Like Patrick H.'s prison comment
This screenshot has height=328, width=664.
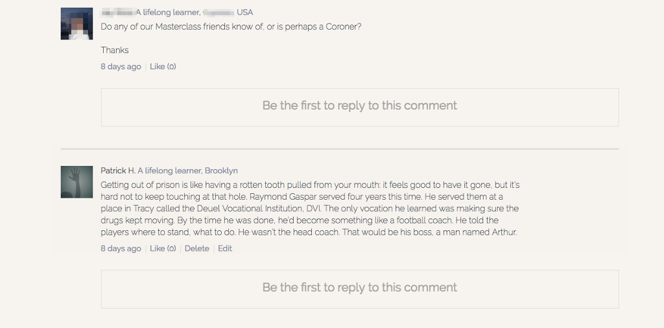click(x=163, y=248)
